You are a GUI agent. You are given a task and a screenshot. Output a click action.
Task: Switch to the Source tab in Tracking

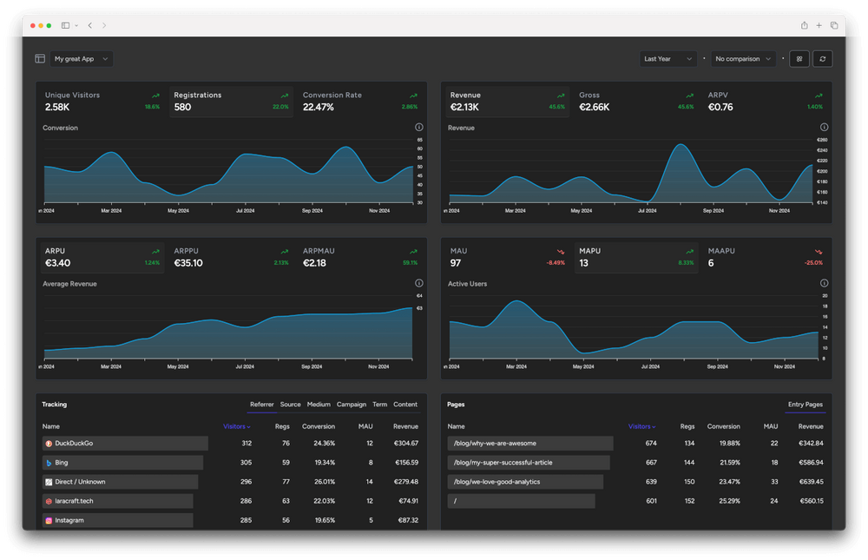click(x=290, y=405)
